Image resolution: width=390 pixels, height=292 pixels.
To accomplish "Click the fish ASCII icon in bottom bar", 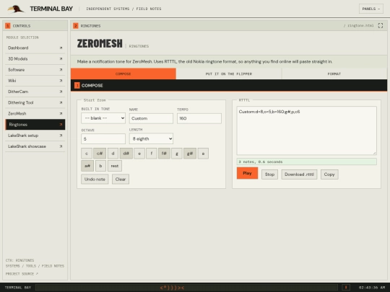I will 172,288.
